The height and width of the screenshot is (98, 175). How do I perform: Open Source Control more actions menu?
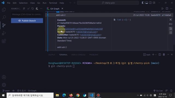[x=41, y=8]
